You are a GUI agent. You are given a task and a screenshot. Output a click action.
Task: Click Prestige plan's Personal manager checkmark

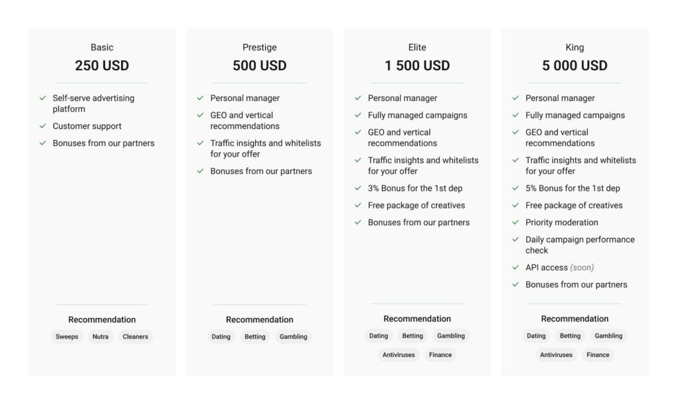click(x=200, y=99)
